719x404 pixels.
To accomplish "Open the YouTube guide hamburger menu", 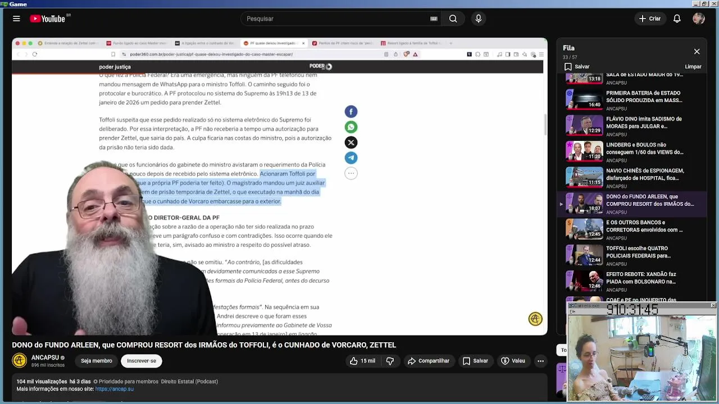I will 16,19.
